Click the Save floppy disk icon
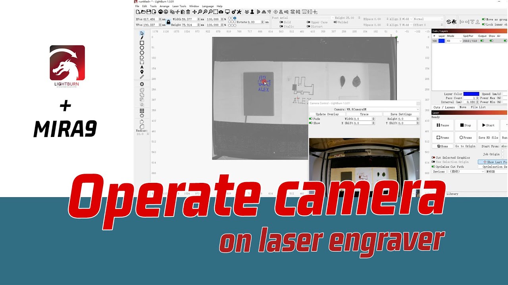 [149, 12]
